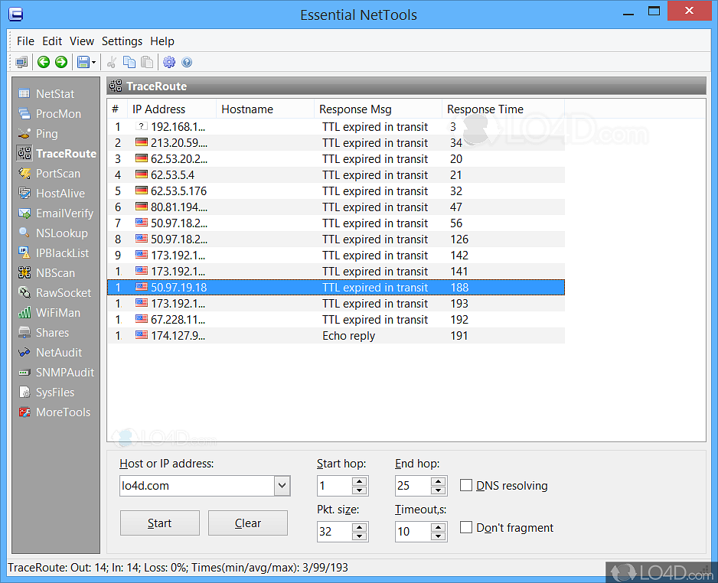The image size is (718, 583).
Task: Click the Paste toolbar icon
Action: 147,62
